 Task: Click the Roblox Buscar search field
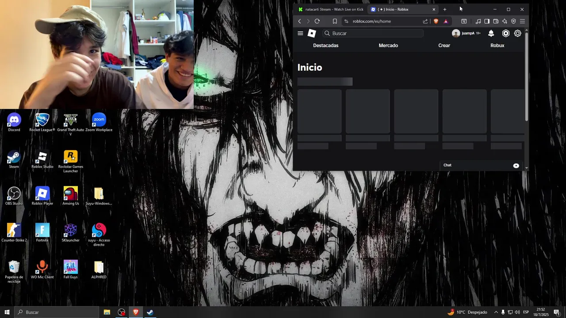click(x=373, y=33)
